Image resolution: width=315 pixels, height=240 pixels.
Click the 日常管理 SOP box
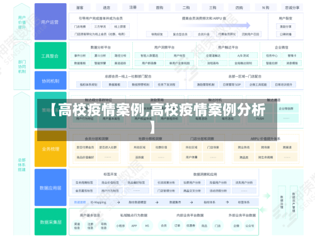coord(232,84)
